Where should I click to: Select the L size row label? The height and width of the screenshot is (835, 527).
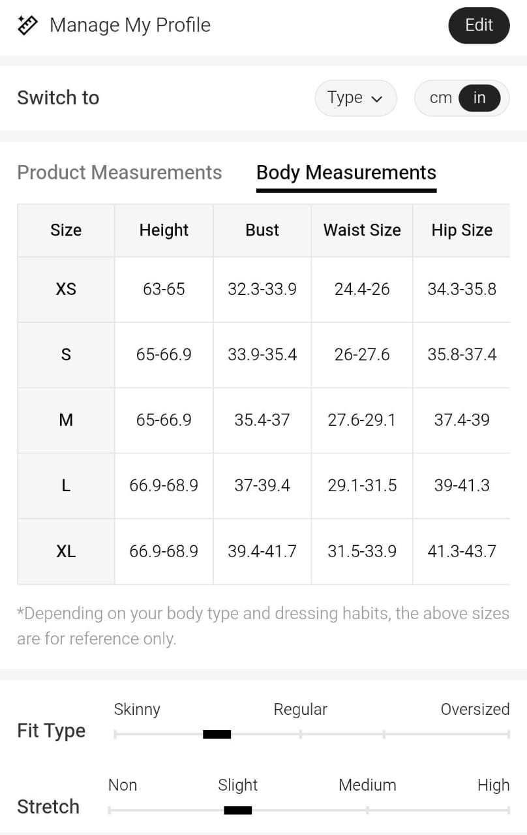[66, 486]
